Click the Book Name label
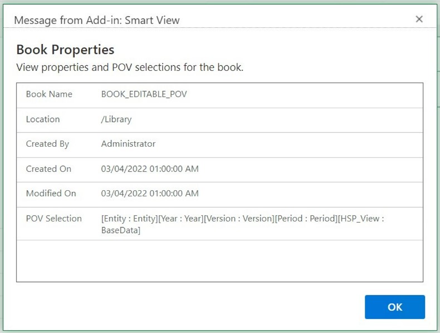Viewport: 440px width, 333px height. (49, 94)
